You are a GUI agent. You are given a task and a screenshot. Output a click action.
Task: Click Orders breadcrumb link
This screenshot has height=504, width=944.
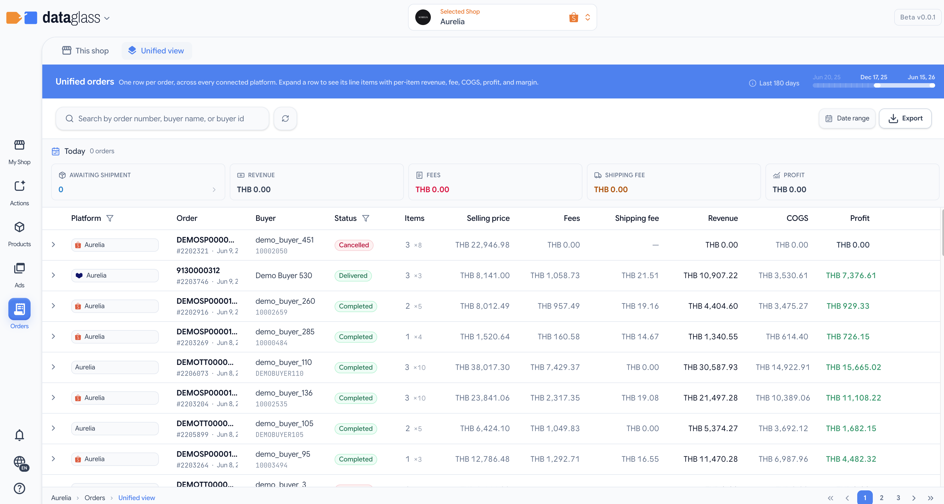point(95,498)
